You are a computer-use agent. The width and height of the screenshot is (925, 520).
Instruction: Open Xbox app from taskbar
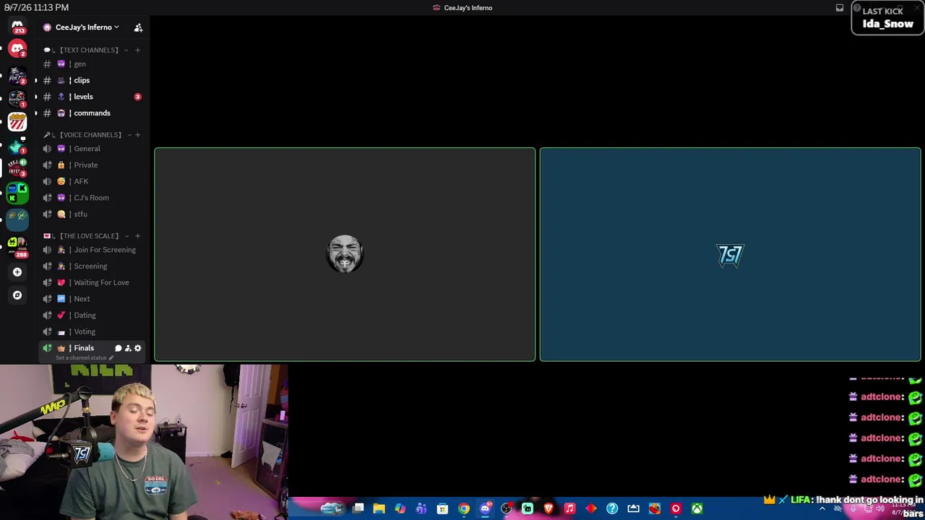tap(697, 509)
